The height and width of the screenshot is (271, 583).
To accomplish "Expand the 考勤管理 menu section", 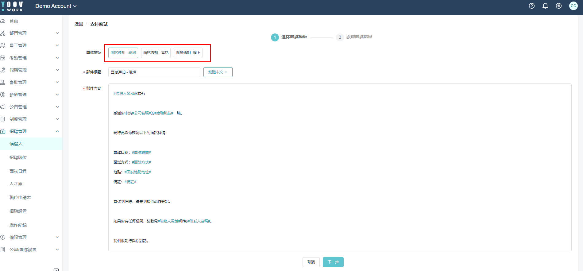I will (x=57, y=58).
